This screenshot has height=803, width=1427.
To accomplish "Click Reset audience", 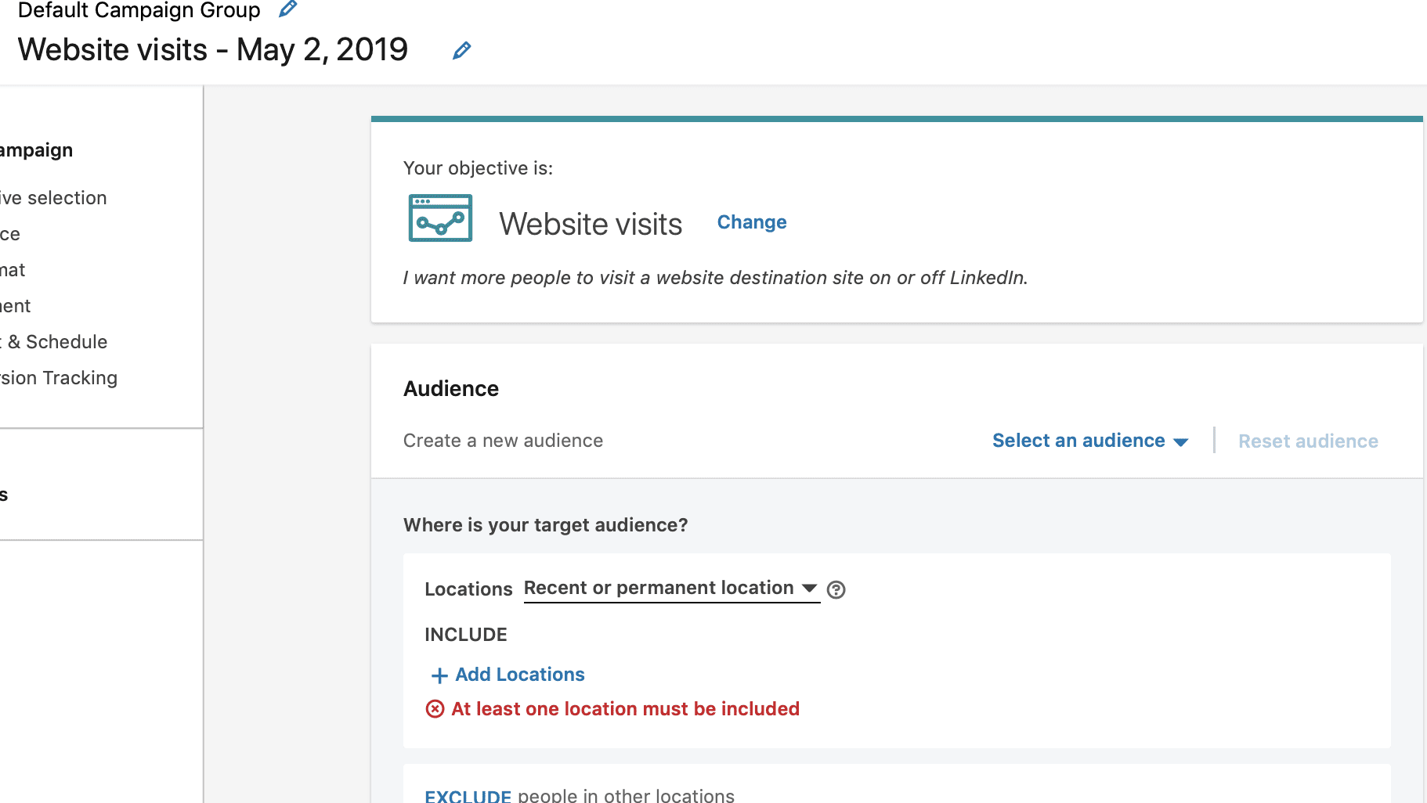I will (1308, 441).
